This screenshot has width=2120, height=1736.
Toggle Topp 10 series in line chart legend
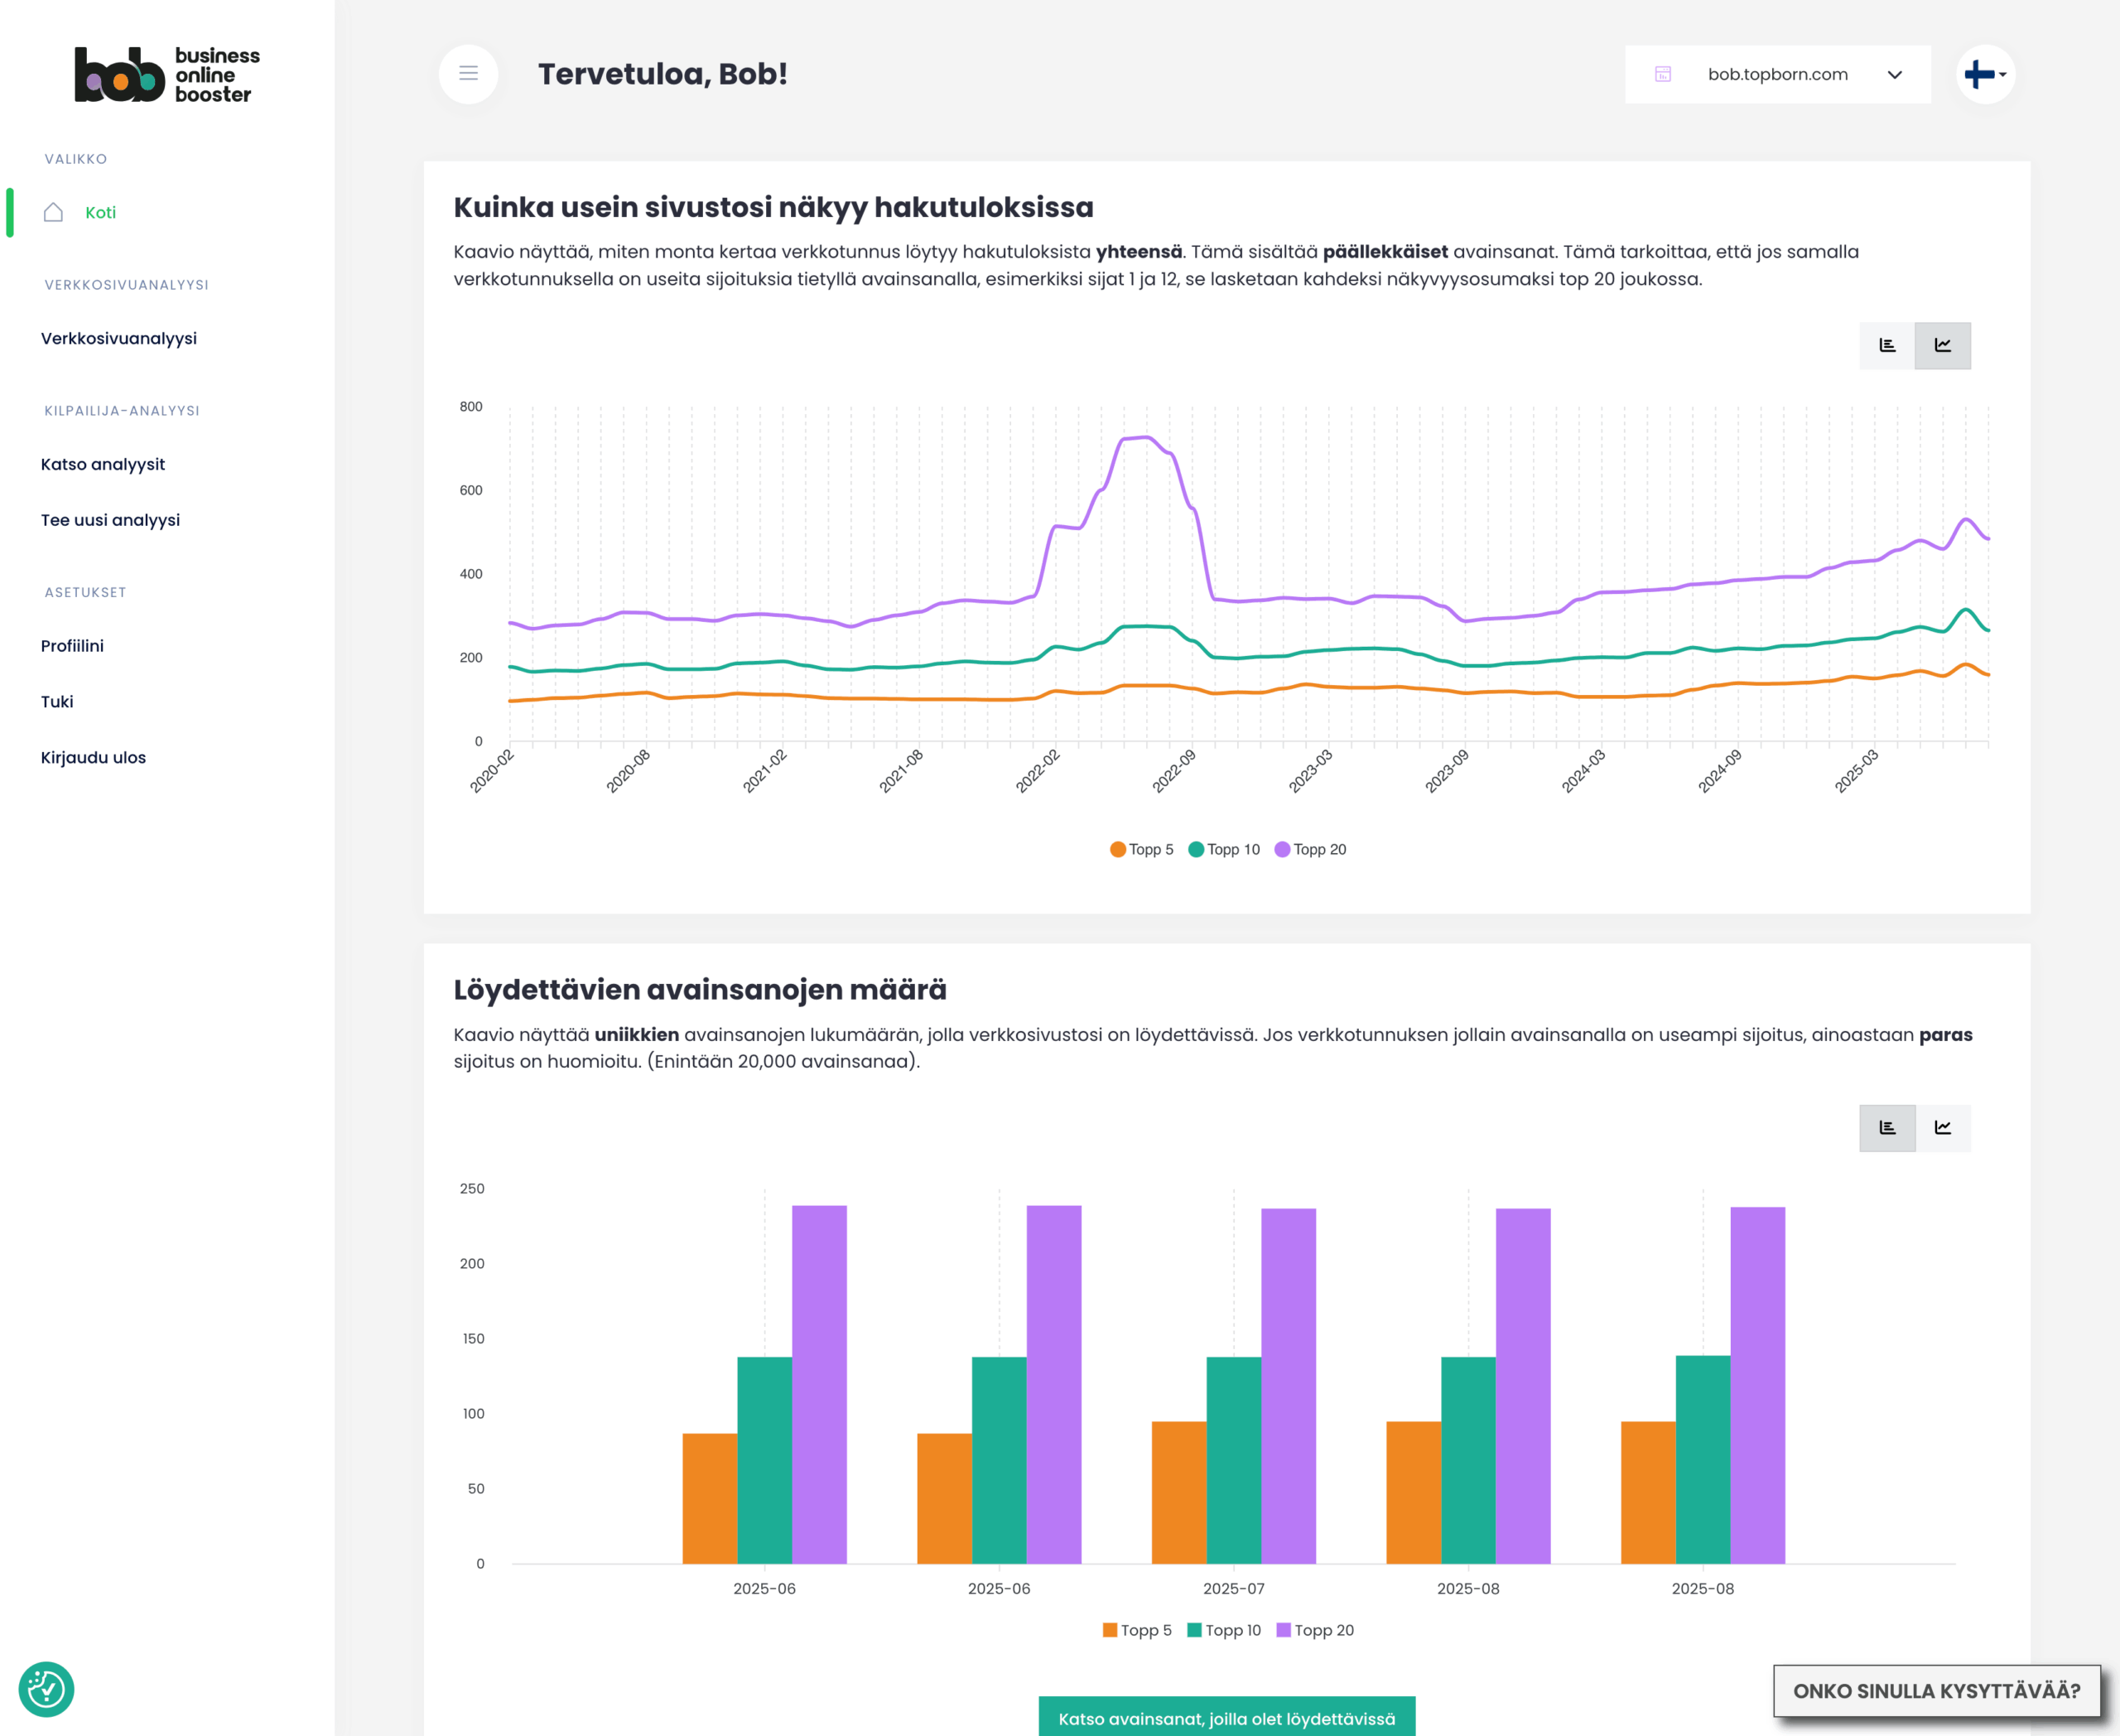point(1224,849)
